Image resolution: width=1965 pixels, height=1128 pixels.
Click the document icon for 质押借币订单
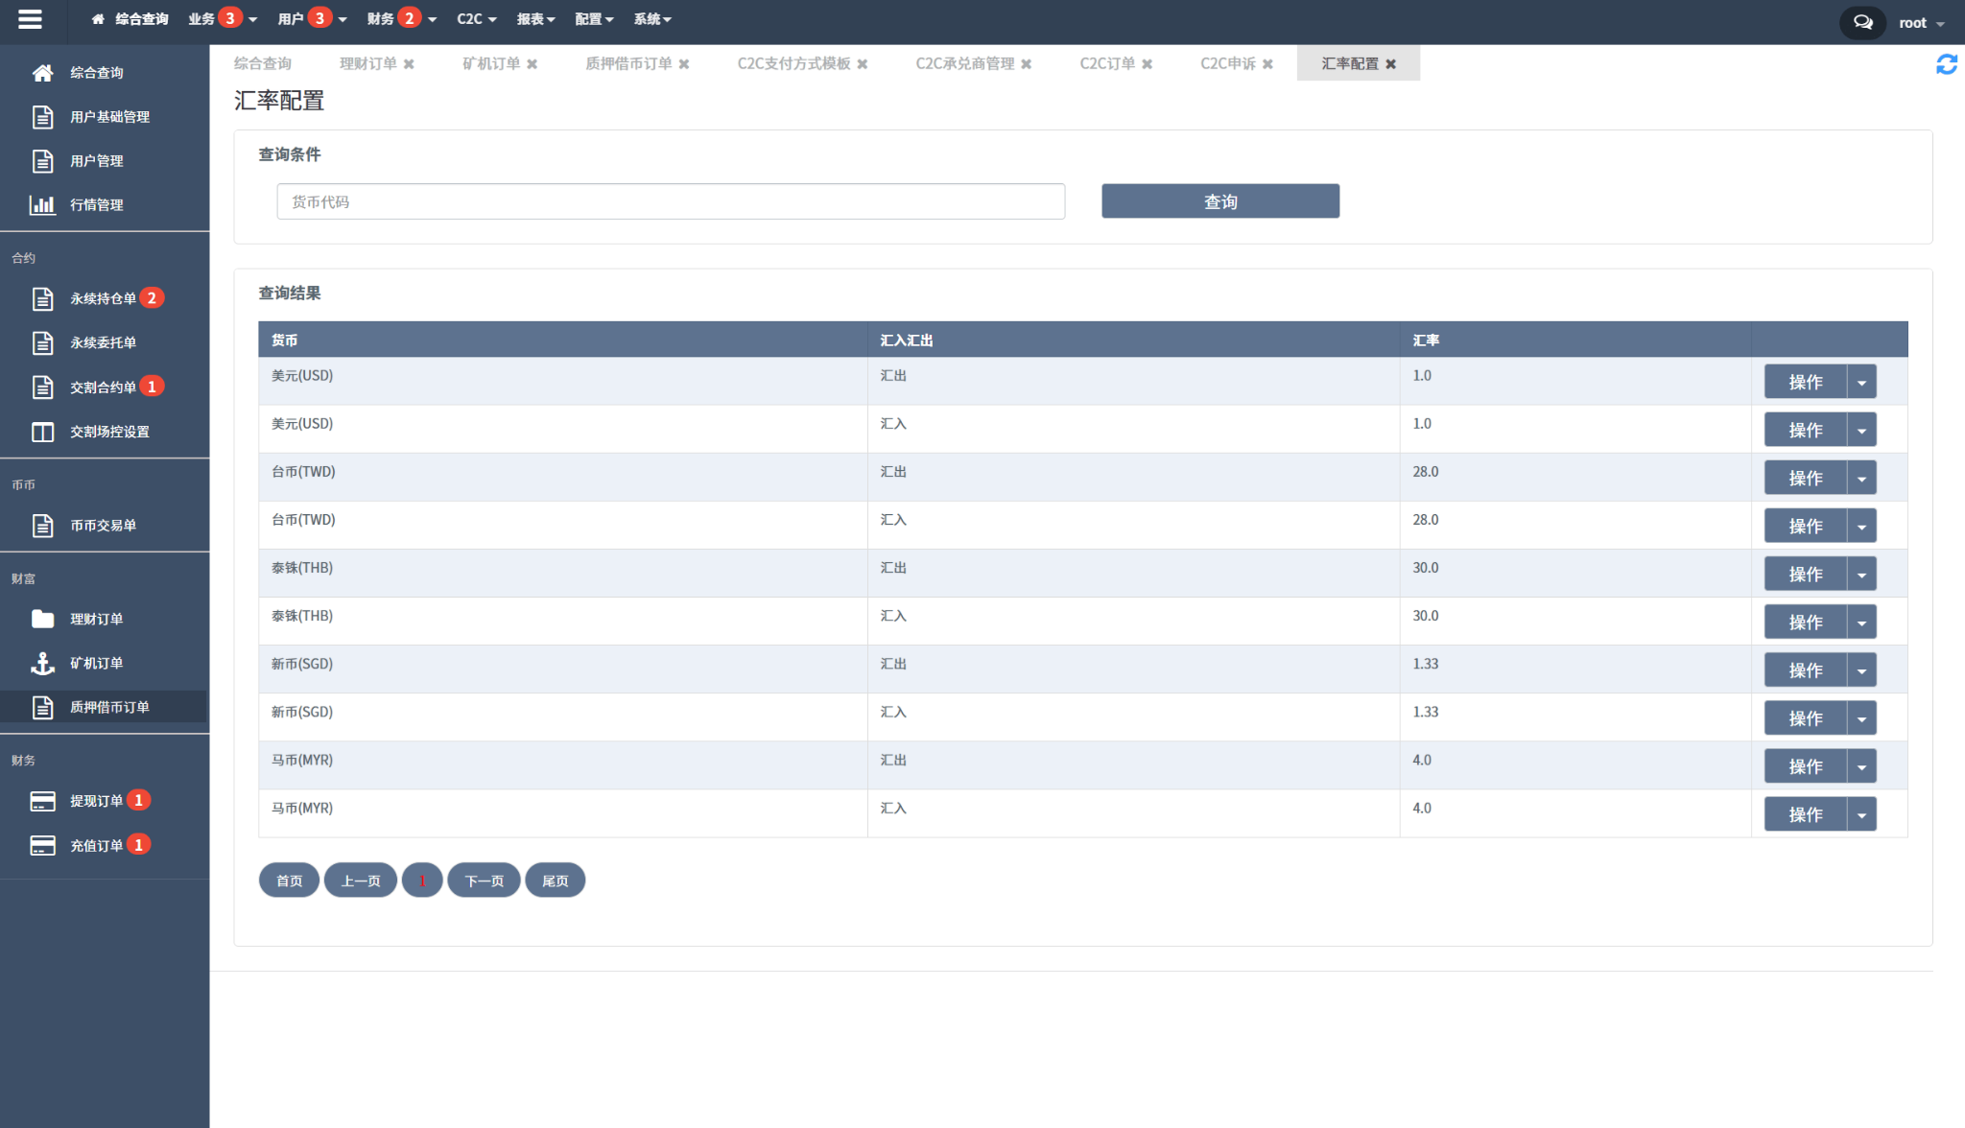tap(42, 707)
